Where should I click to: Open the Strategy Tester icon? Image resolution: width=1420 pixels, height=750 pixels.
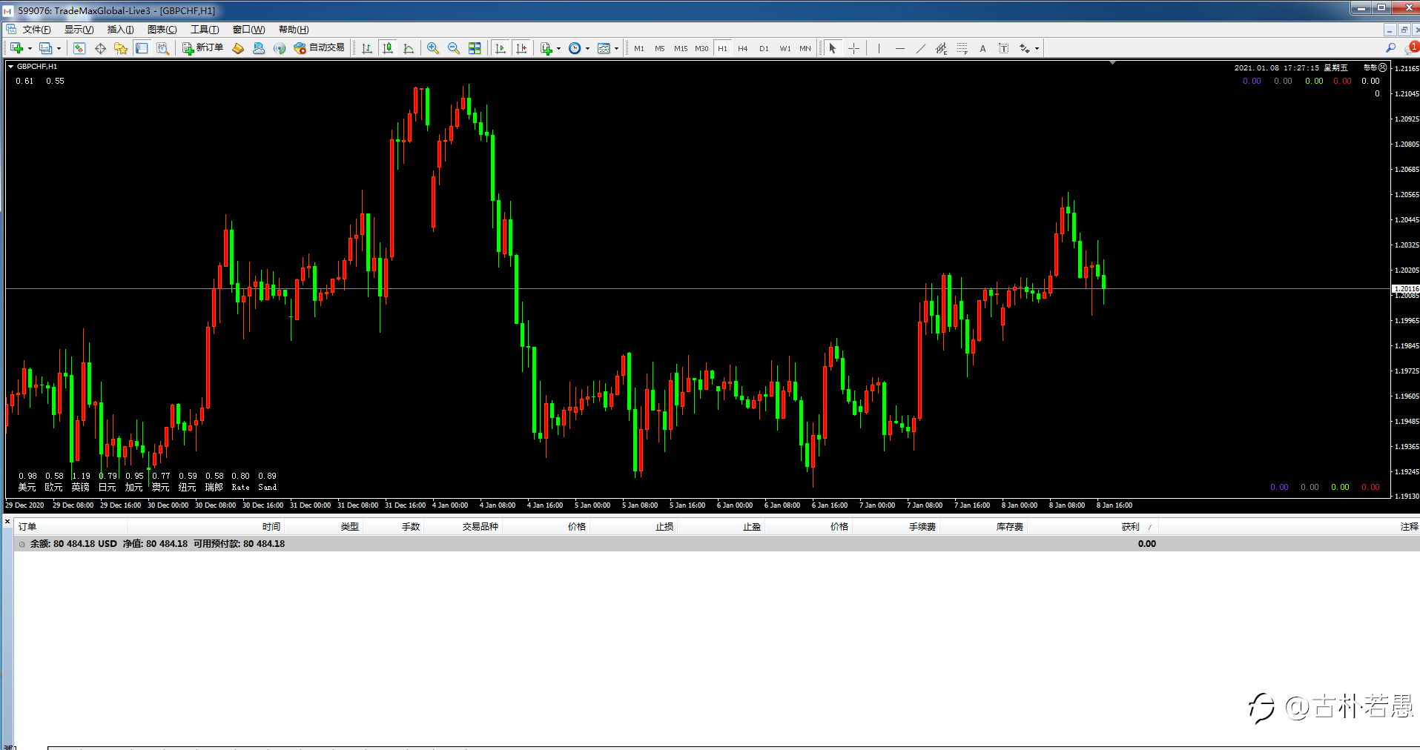click(162, 48)
